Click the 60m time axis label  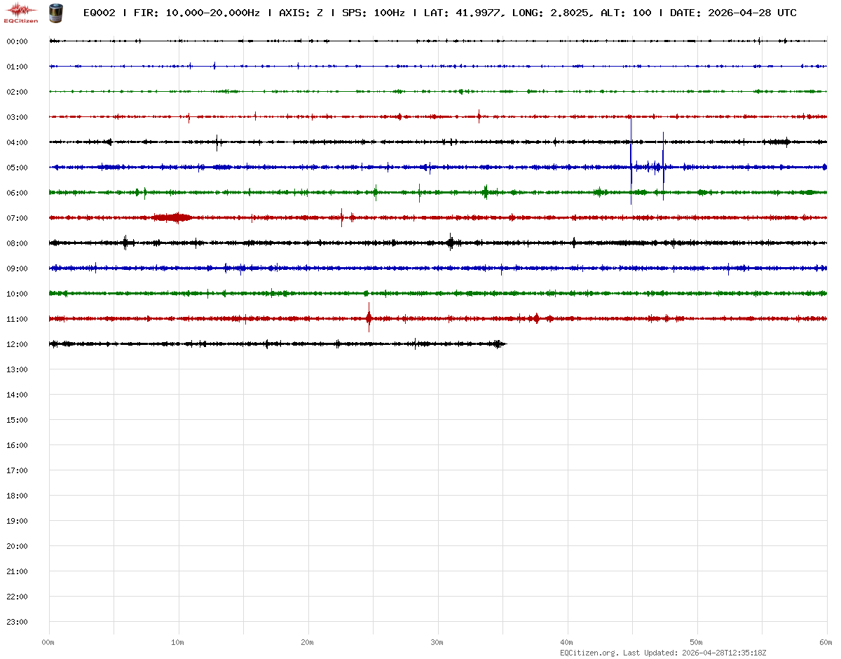826,642
